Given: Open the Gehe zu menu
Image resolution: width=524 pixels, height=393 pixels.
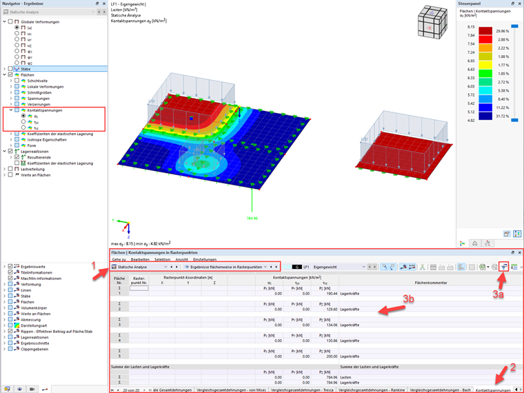Looking at the screenshot, I should [119, 259].
